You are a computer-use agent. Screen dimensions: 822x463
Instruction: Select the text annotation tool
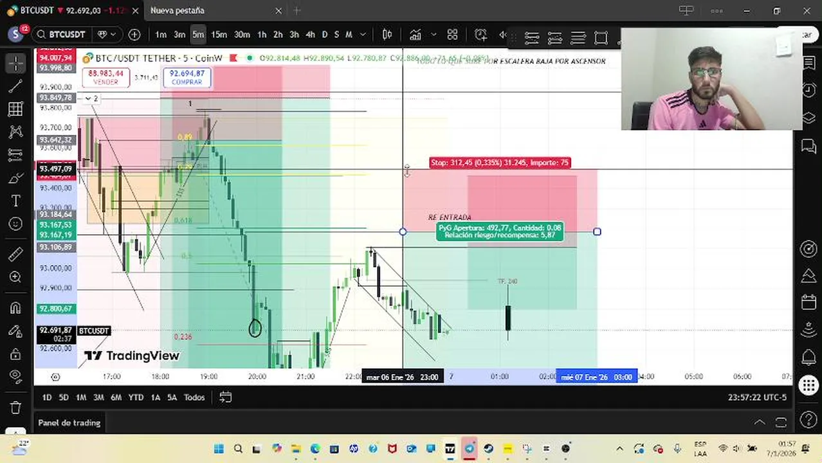click(15, 201)
